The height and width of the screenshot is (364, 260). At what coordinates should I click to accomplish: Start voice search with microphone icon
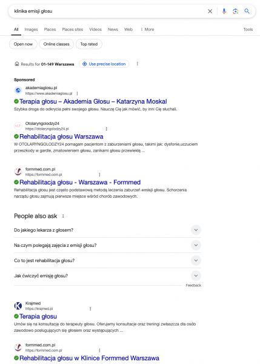coord(224,11)
